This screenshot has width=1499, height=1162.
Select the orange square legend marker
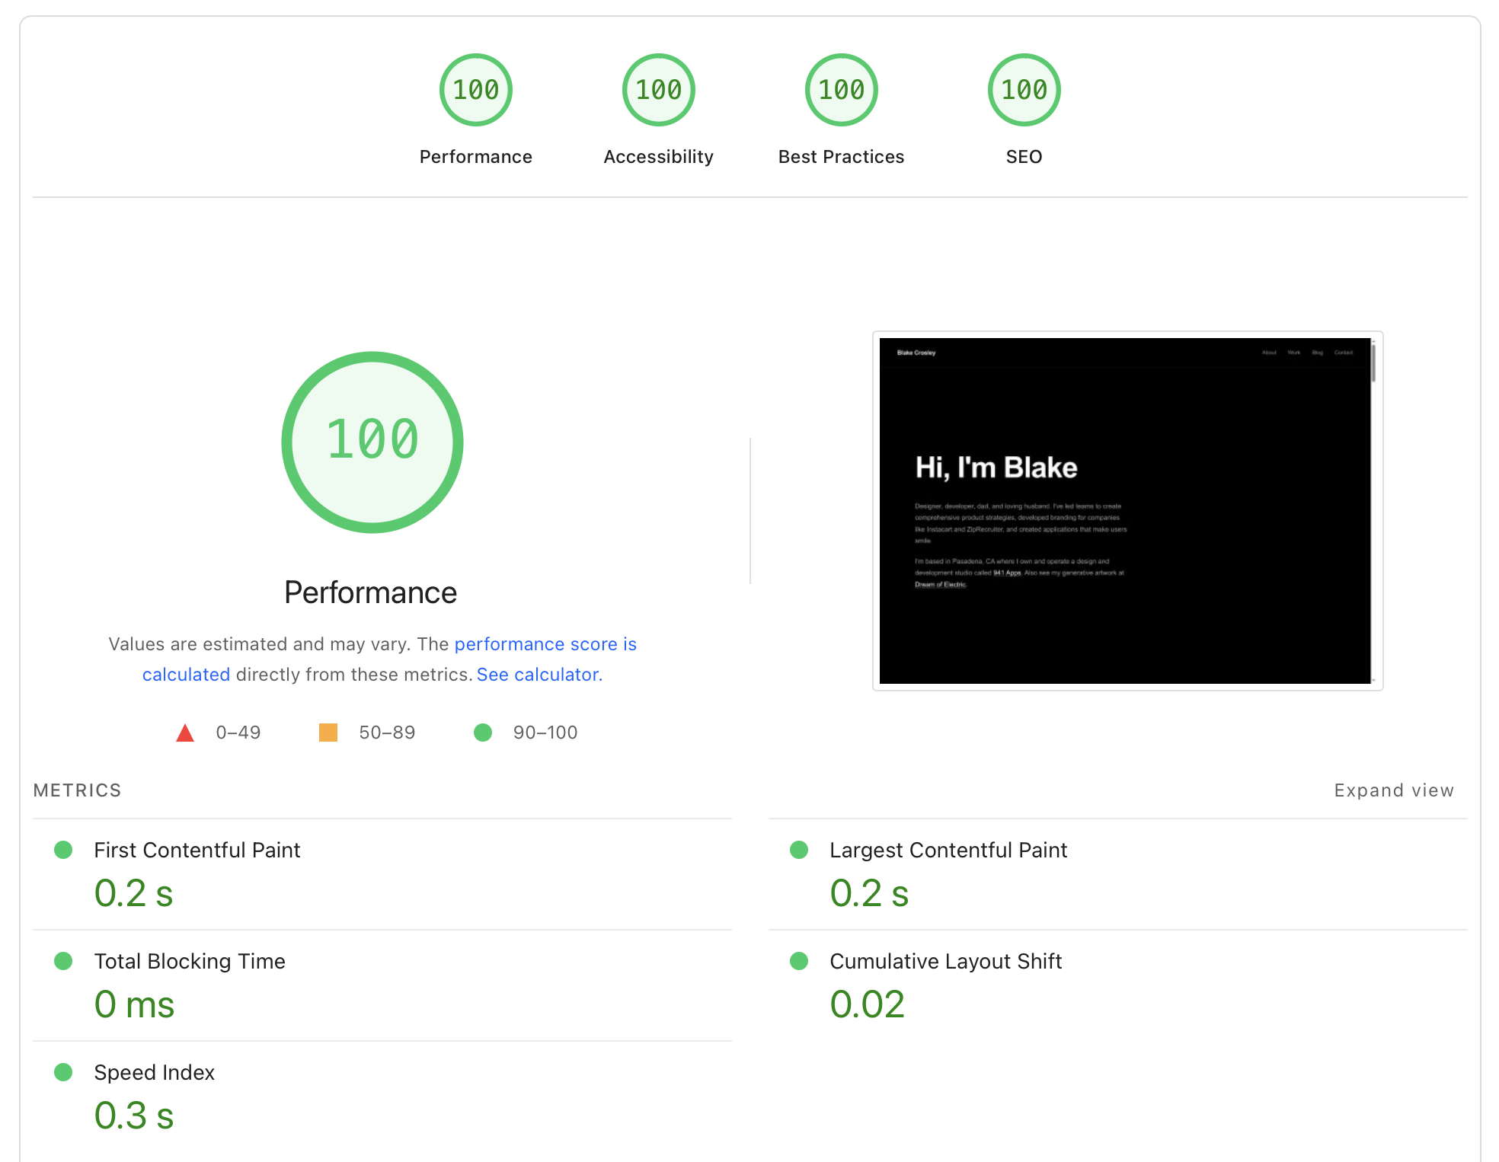click(x=328, y=733)
